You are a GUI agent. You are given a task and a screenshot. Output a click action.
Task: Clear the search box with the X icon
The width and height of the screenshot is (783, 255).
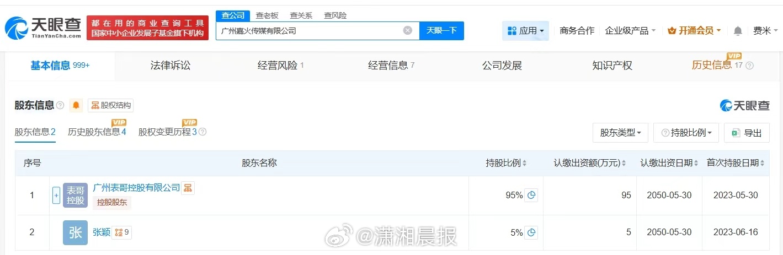[408, 31]
